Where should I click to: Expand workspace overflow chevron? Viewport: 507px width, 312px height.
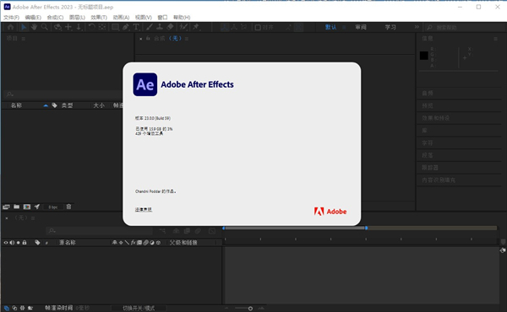417,27
